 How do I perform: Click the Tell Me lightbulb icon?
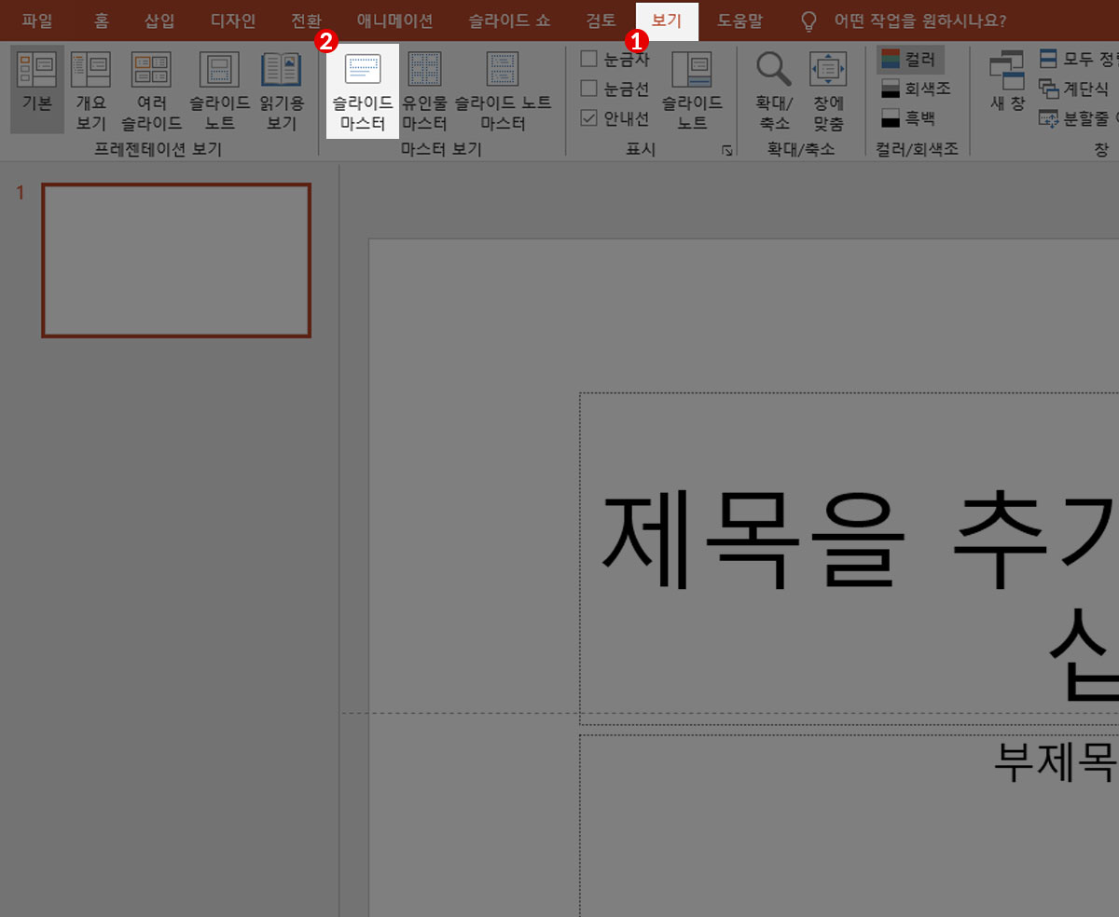point(809,21)
